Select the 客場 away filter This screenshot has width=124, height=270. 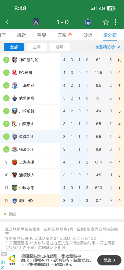60,47
